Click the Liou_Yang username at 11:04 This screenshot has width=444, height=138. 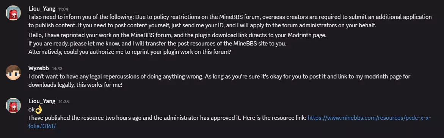pyautogui.click(x=42, y=9)
